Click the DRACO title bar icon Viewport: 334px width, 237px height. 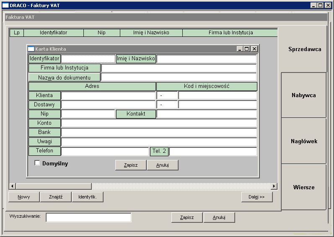point(5,5)
